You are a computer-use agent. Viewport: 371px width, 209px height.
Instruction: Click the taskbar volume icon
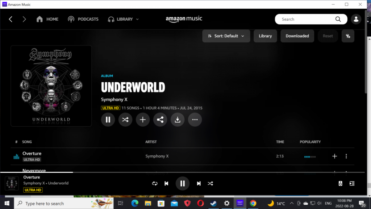point(320,203)
